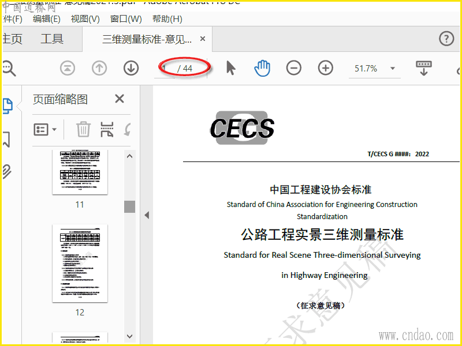Image resolution: width=462 pixels, height=346 pixels.
Task: Click thumbnail scrollbar up arrow
Action: point(129,156)
